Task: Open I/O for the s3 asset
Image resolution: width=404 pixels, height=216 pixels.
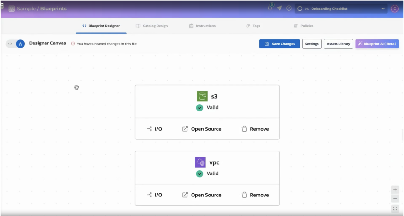Action: click(154, 129)
